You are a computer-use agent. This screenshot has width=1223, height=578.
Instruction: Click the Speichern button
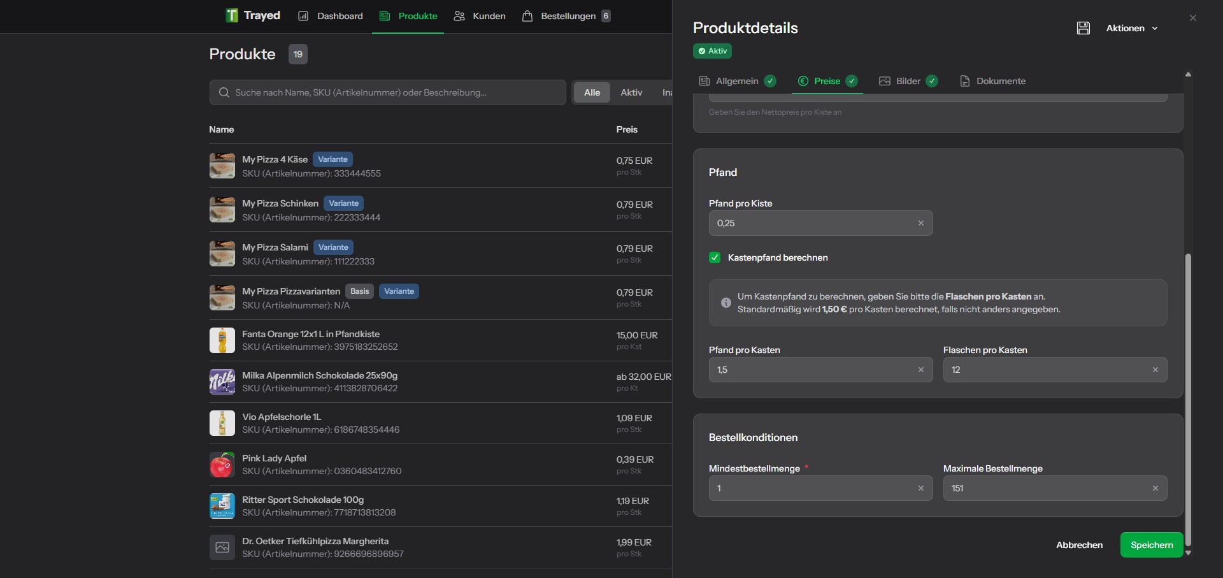1151,545
